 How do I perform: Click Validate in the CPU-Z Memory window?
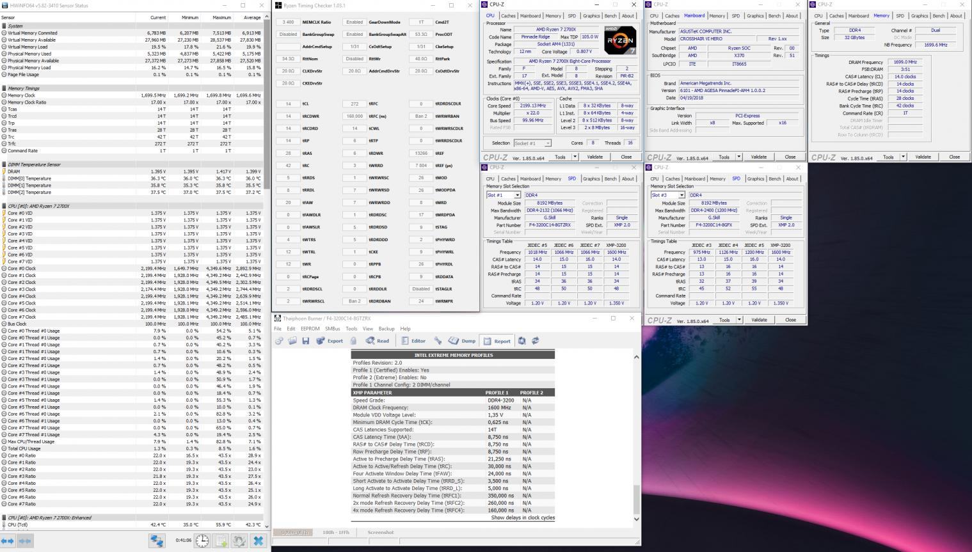[923, 157]
